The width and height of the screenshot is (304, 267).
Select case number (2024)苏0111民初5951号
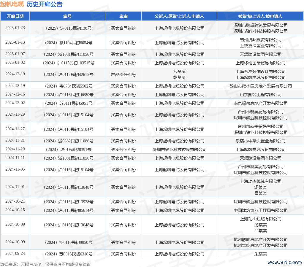pyautogui.click(x=69, y=103)
